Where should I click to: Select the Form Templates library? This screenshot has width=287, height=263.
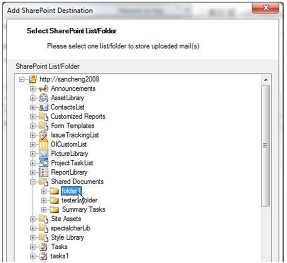tap(73, 126)
